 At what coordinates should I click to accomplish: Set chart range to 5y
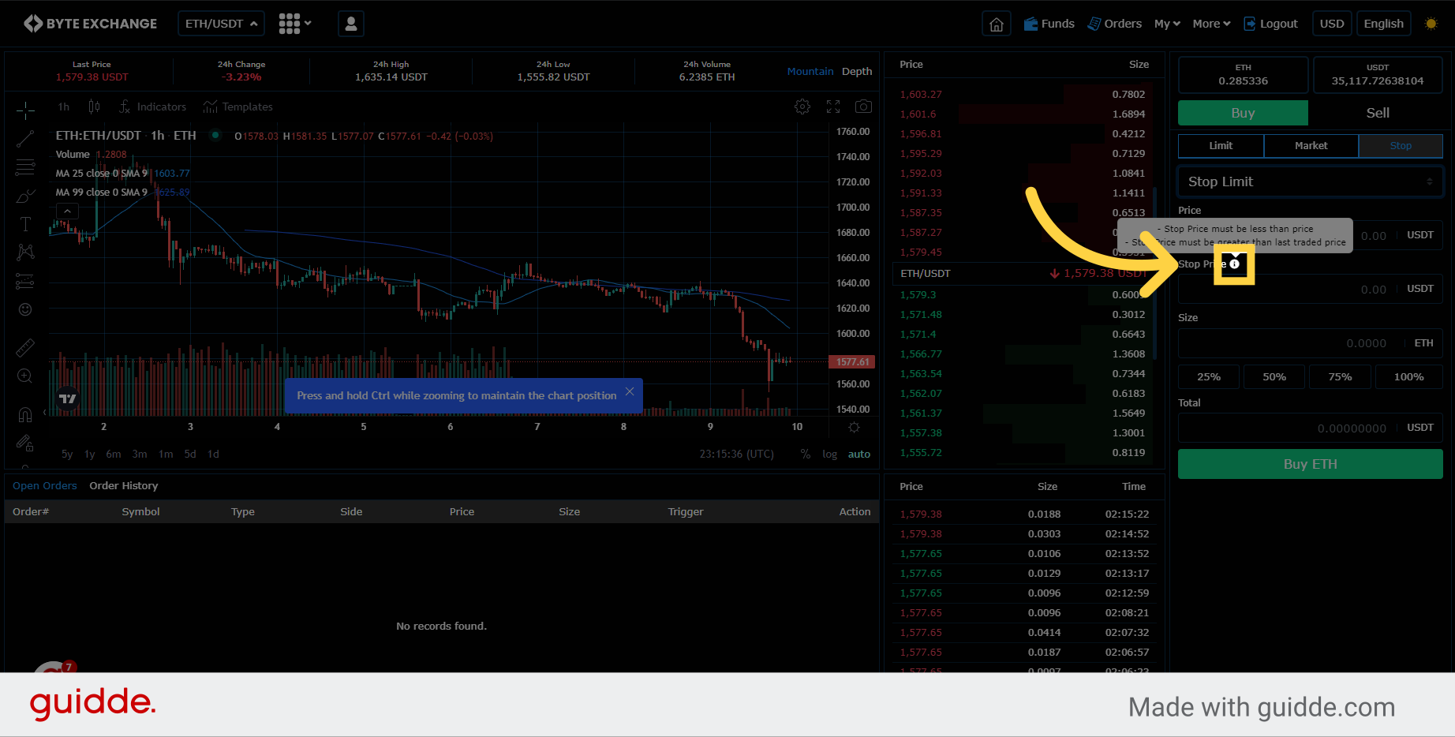click(x=67, y=454)
